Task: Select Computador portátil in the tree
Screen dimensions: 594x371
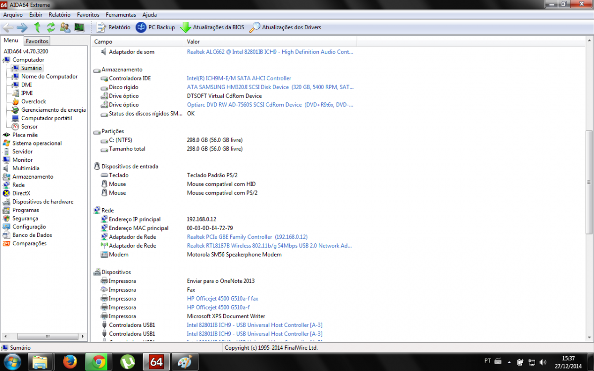Action: coord(46,118)
